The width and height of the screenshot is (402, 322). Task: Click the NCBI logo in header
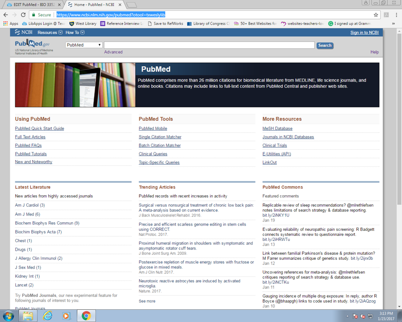23,32
